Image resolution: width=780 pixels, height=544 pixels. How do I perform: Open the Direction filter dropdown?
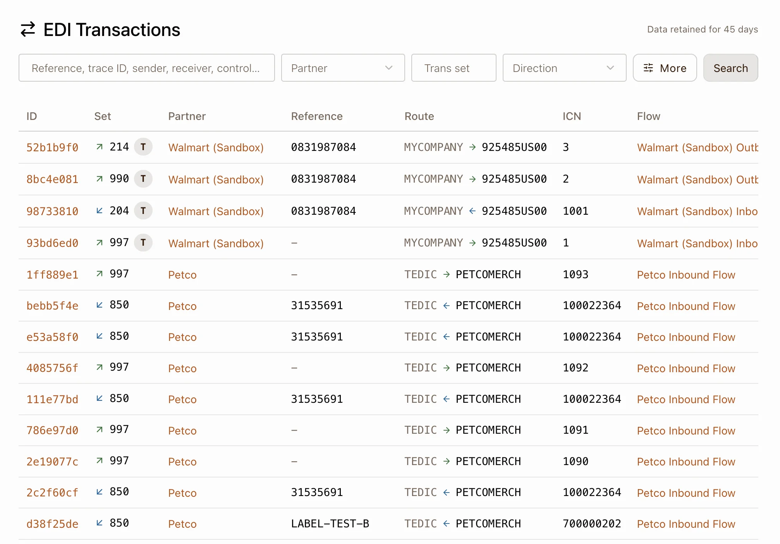(564, 68)
